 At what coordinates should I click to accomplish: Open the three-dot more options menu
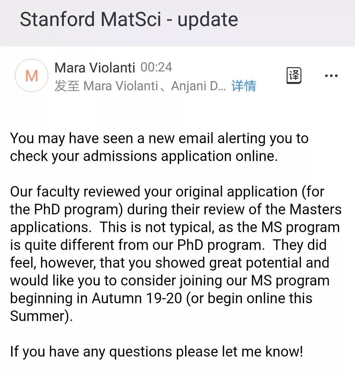tap(331, 76)
